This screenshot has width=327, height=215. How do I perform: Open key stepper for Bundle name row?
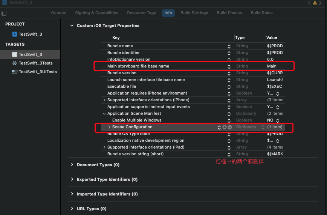click(x=229, y=46)
